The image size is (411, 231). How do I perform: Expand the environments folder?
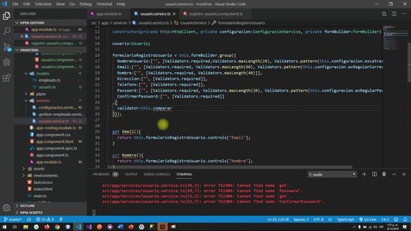coord(24,175)
